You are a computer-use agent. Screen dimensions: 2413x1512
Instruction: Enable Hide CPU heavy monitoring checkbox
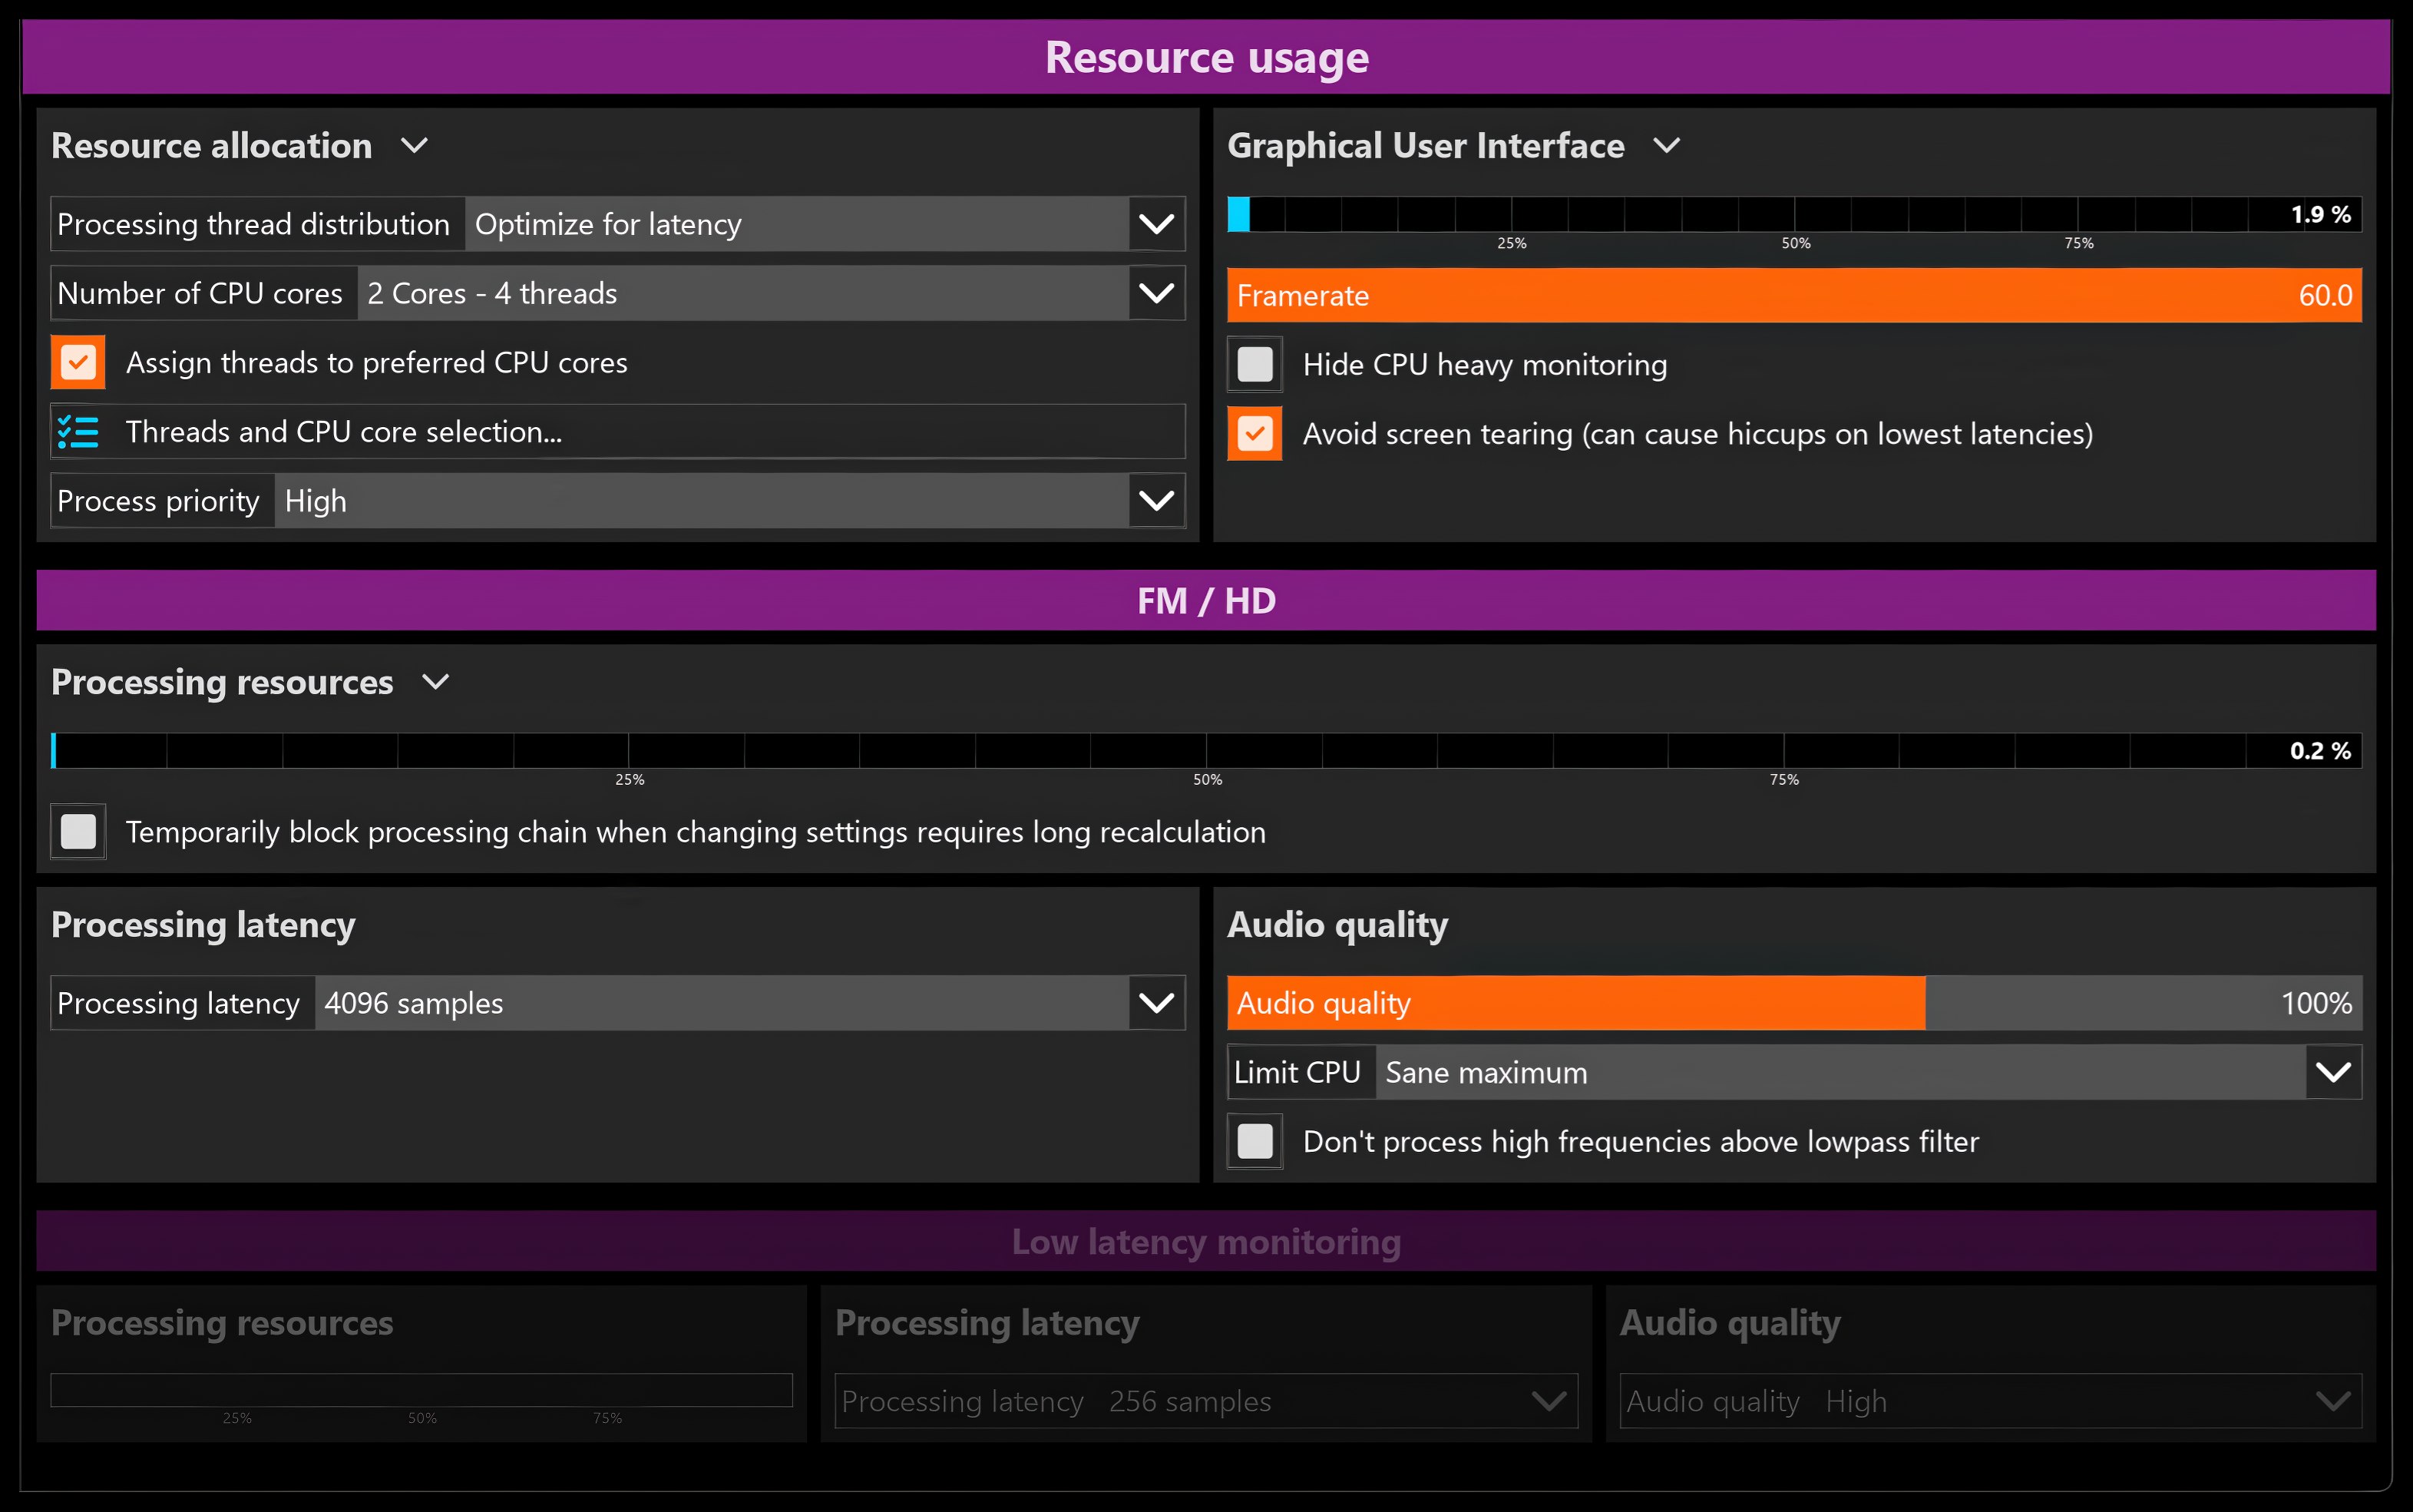(1254, 364)
